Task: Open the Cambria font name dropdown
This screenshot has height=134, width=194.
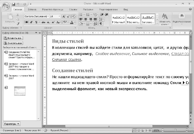Action: [47, 16]
